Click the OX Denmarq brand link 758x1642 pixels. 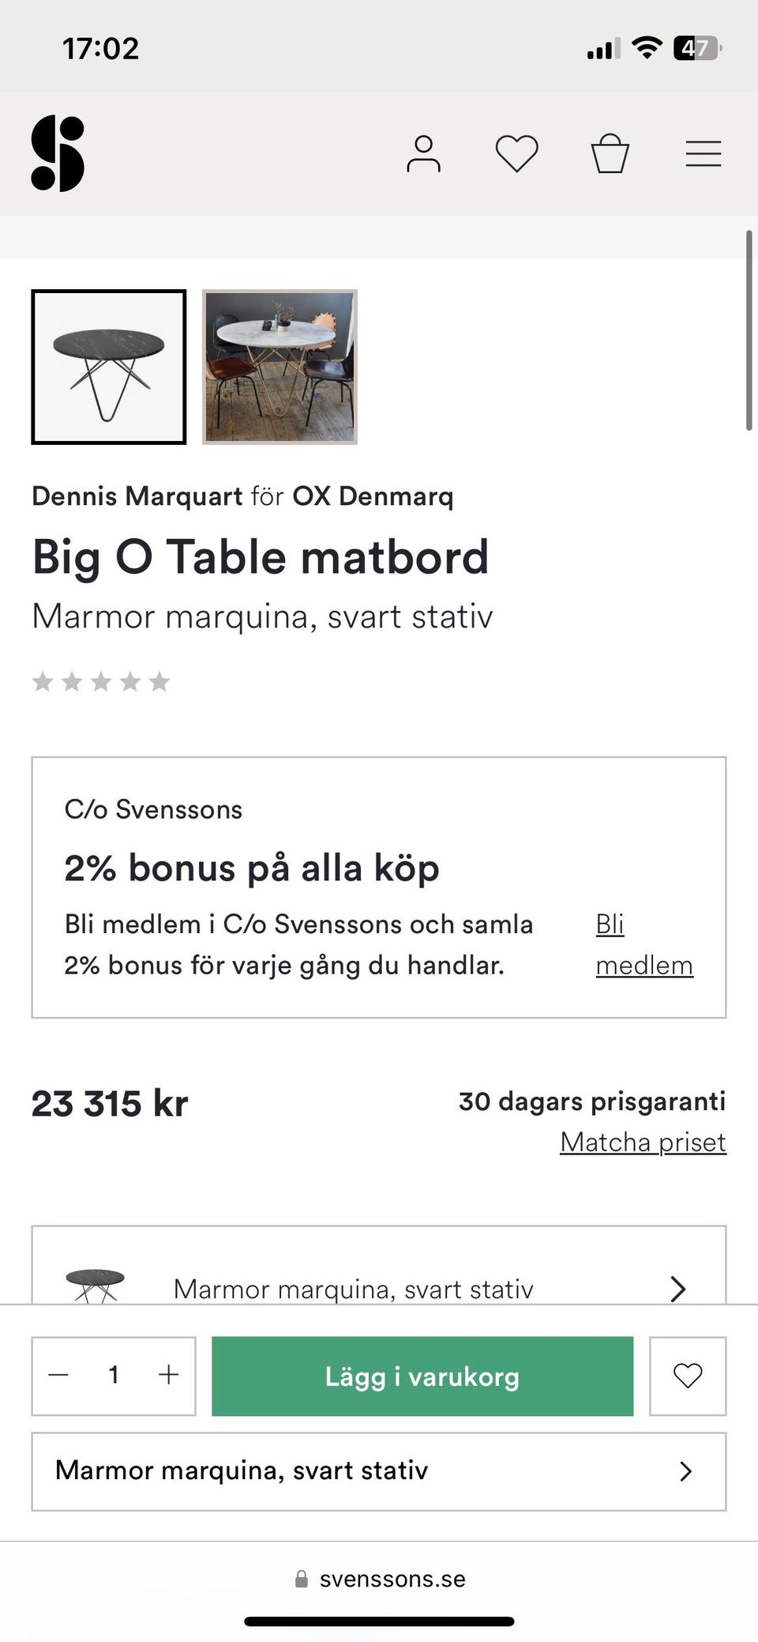(373, 496)
